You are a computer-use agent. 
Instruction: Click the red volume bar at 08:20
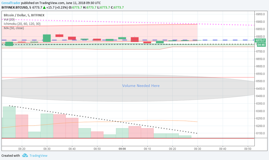tap(22, 126)
